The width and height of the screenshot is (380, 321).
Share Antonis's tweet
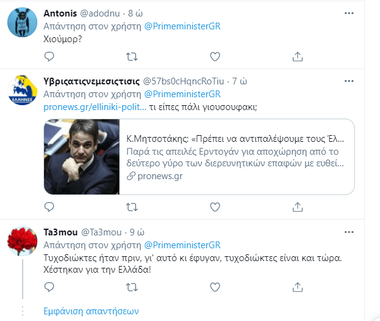(x=297, y=57)
